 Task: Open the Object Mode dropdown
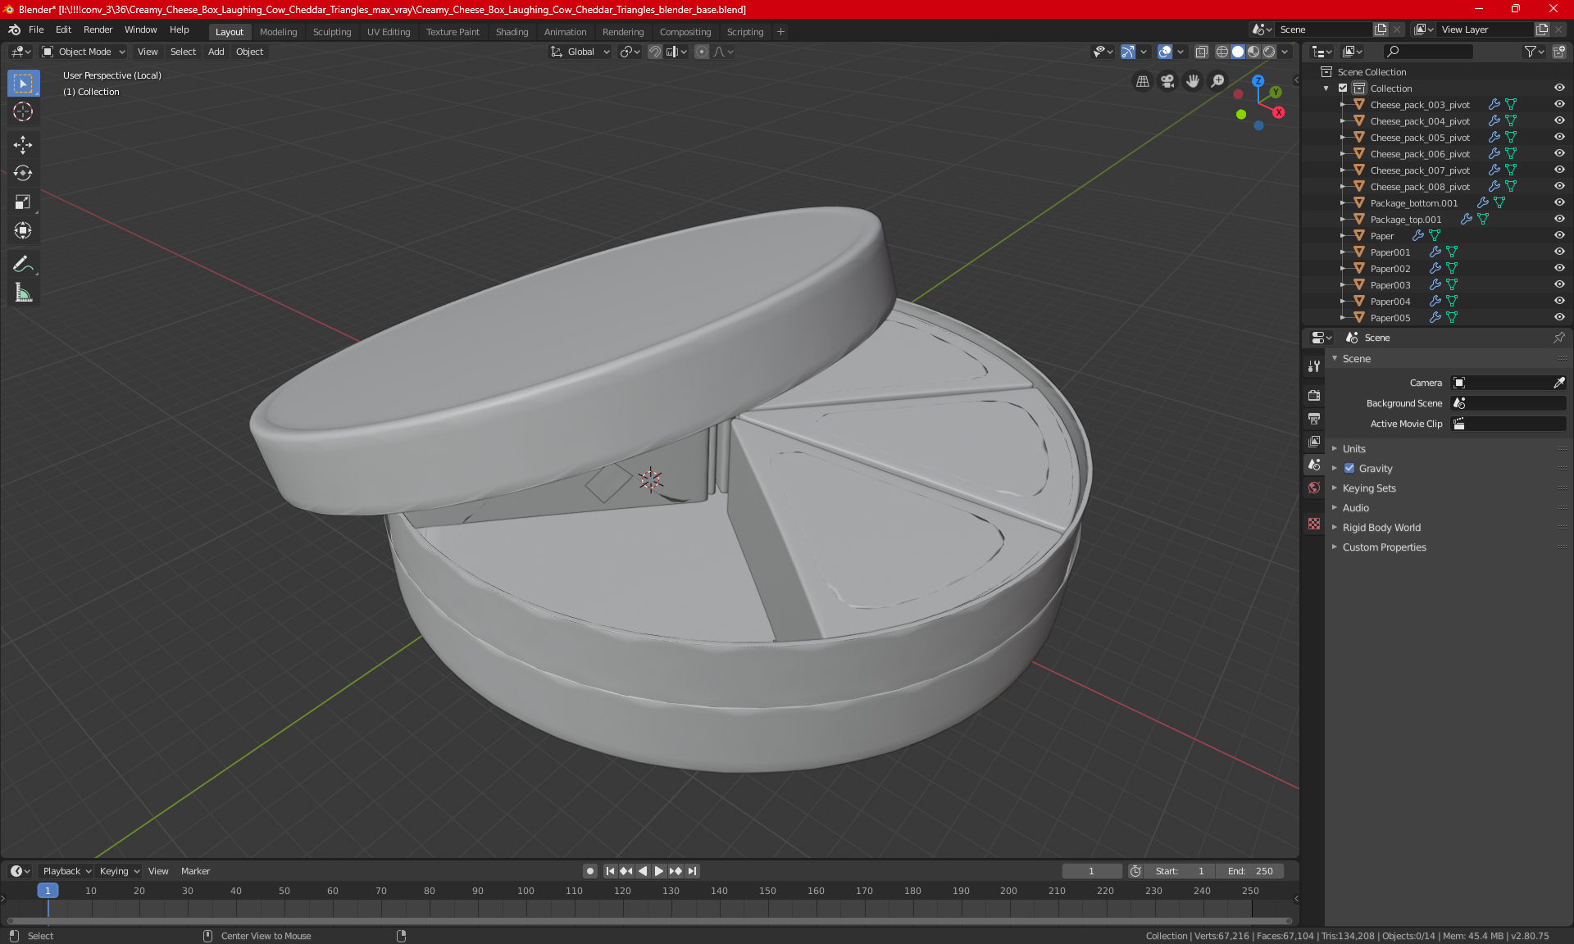pos(84,52)
